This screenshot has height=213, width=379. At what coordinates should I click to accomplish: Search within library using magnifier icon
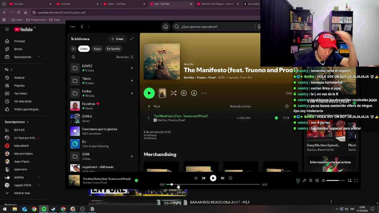tap(73, 57)
